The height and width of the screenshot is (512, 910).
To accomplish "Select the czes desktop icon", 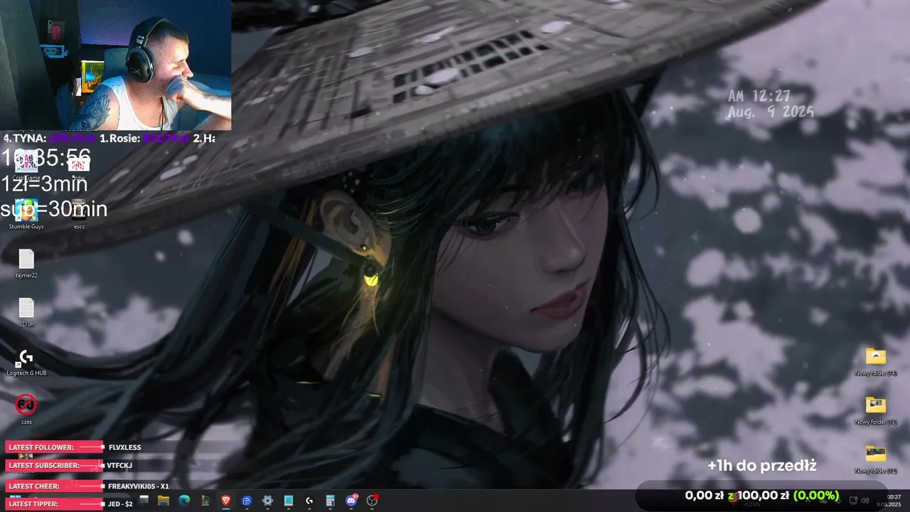I will coord(26,410).
